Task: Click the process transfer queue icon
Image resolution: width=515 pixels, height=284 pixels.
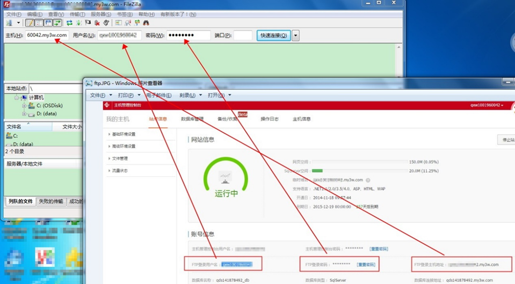Action: pyautogui.click(x=79, y=23)
